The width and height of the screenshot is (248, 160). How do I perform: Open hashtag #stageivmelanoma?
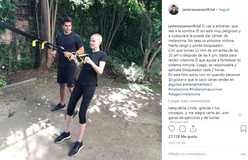184,94
